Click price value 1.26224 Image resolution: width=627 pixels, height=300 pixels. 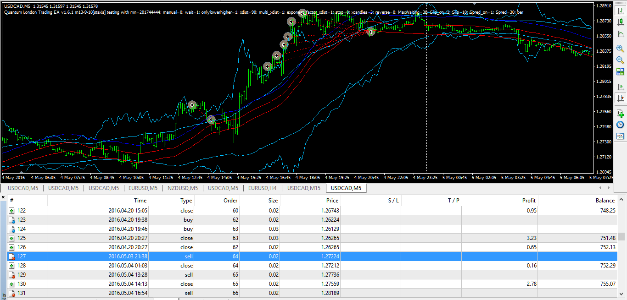pos(330,220)
